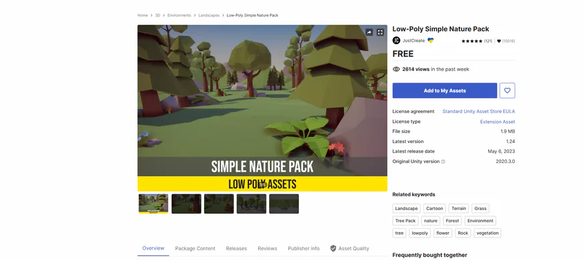Click the Grass keyword tag
Screen dimensions: 585x260
(480, 209)
